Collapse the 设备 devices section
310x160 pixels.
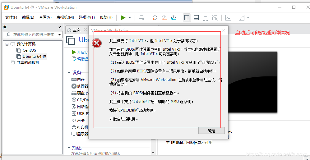tap(69, 72)
